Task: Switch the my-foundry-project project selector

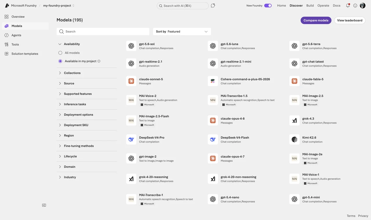Action: (59, 5)
